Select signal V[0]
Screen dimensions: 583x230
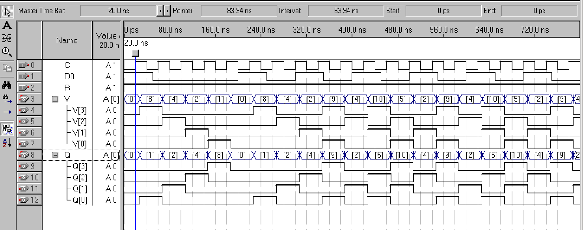click(80, 144)
